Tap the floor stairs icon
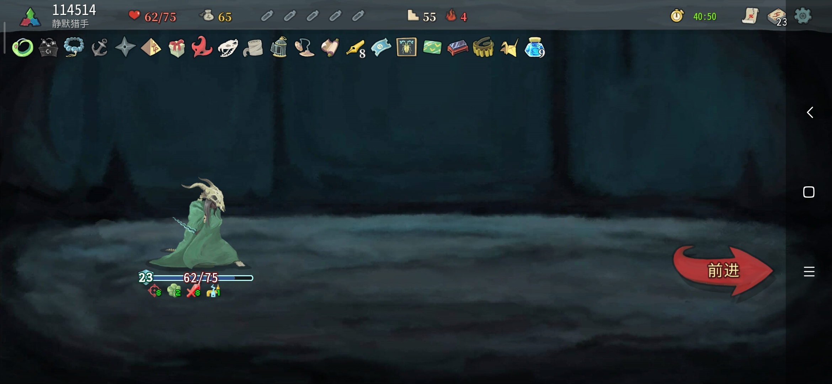832x384 pixels. pyautogui.click(x=413, y=15)
